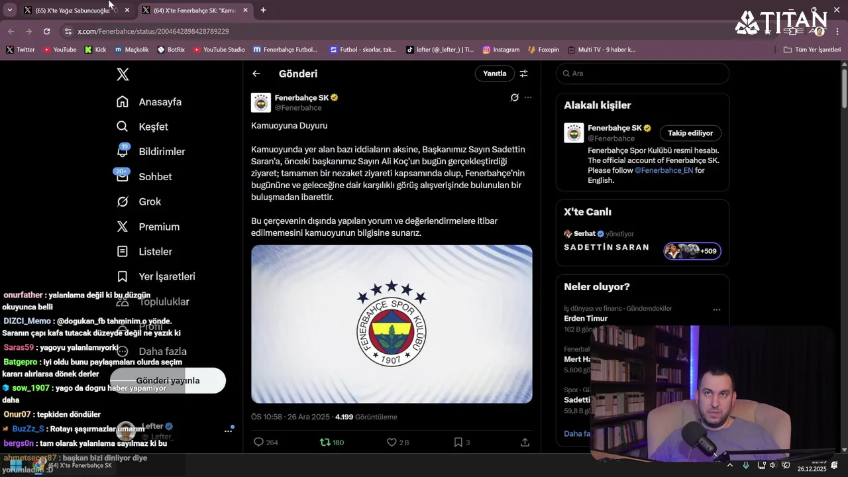Open Erden Timur trend

click(586, 319)
